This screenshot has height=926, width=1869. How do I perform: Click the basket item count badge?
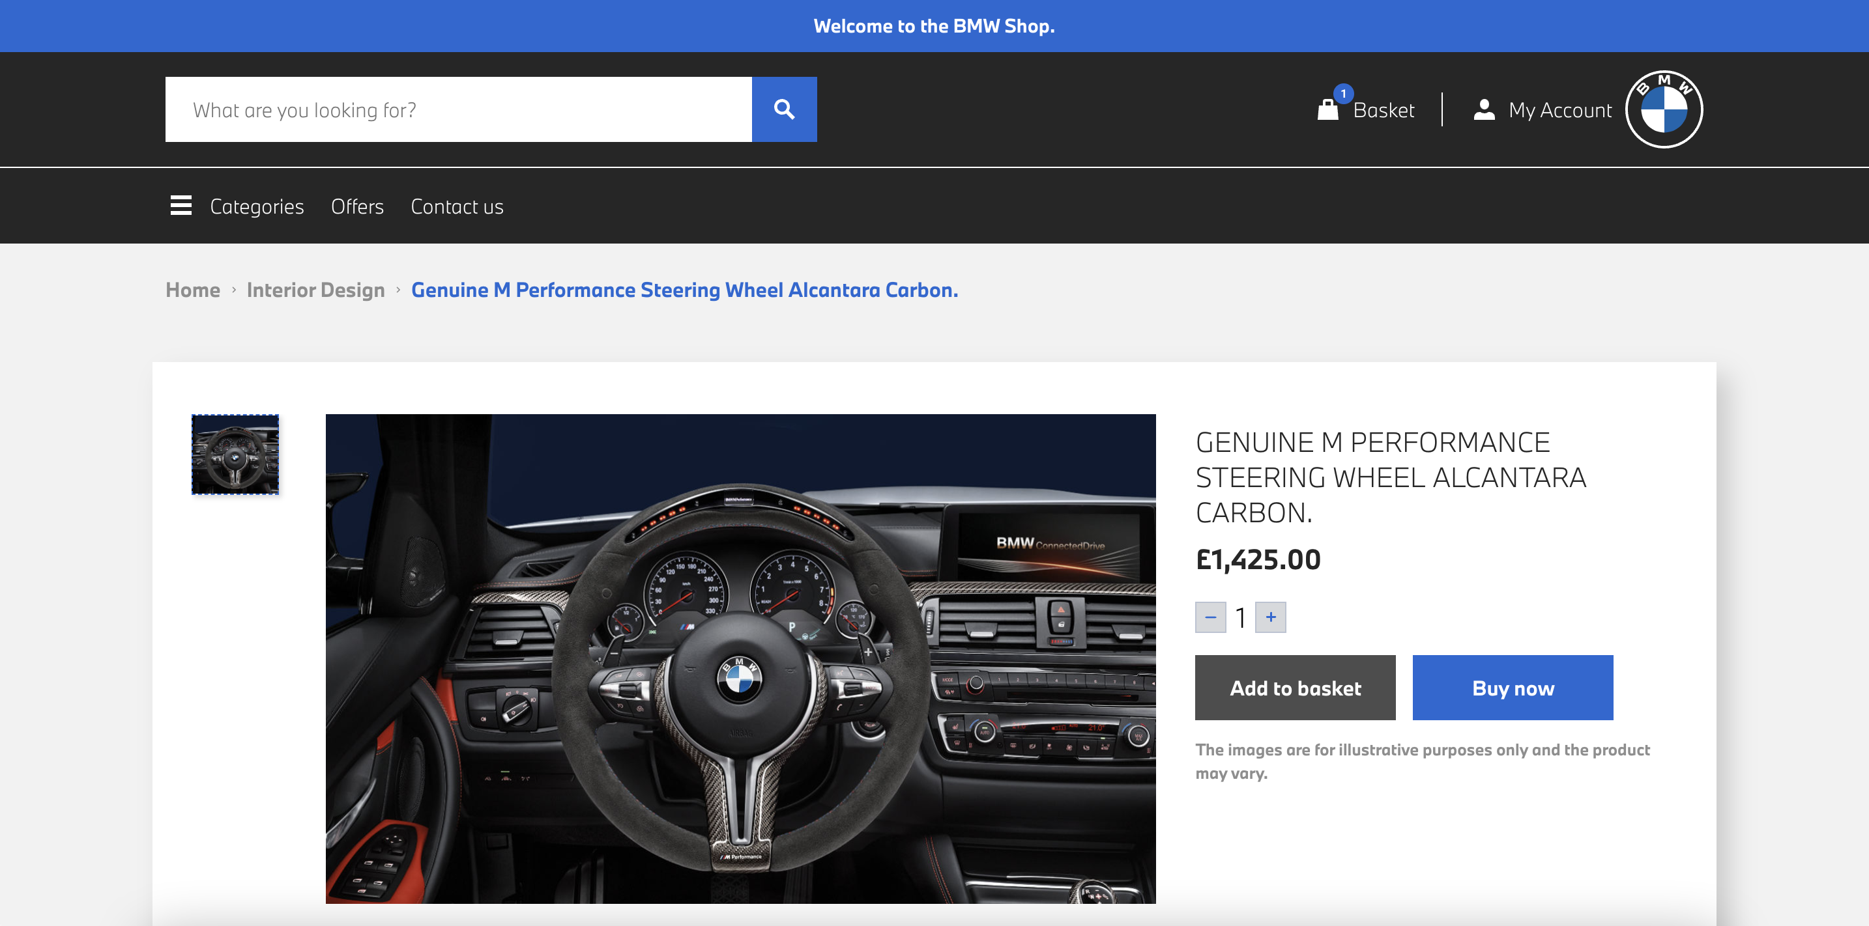click(x=1343, y=94)
